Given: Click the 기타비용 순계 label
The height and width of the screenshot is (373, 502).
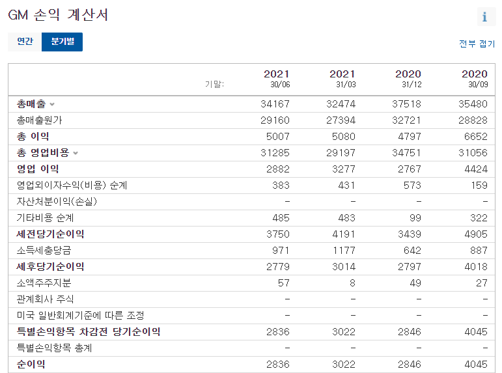Looking at the screenshot, I should pyautogui.click(x=45, y=218).
